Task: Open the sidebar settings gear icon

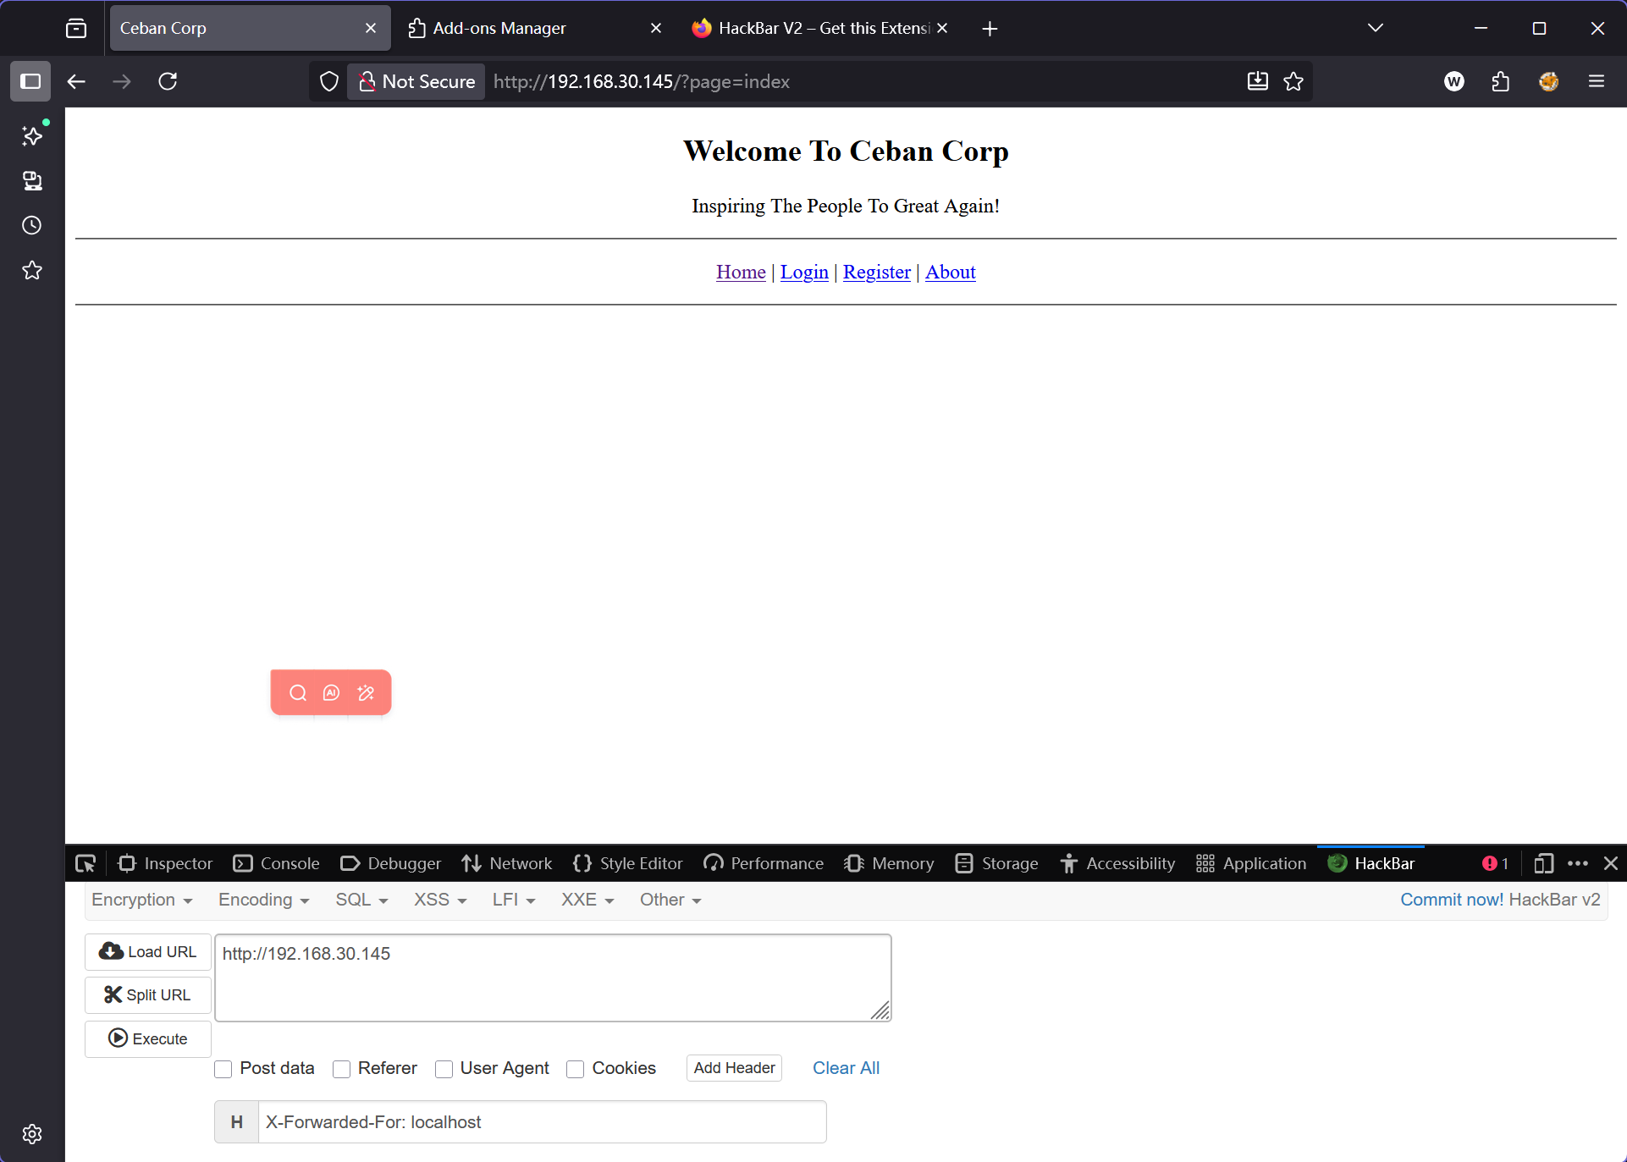Action: pyautogui.click(x=31, y=1134)
